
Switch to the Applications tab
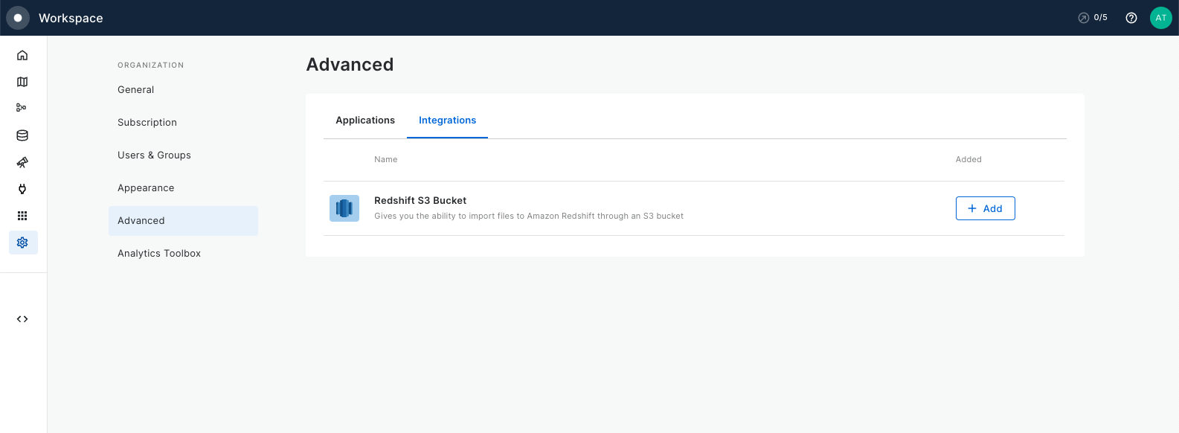(365, 121)
